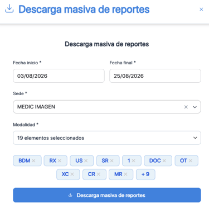Viewport: 209px width, 212px height.
Task: Expand the Sede dropdown chevron
Action: (x=195, y=107)
